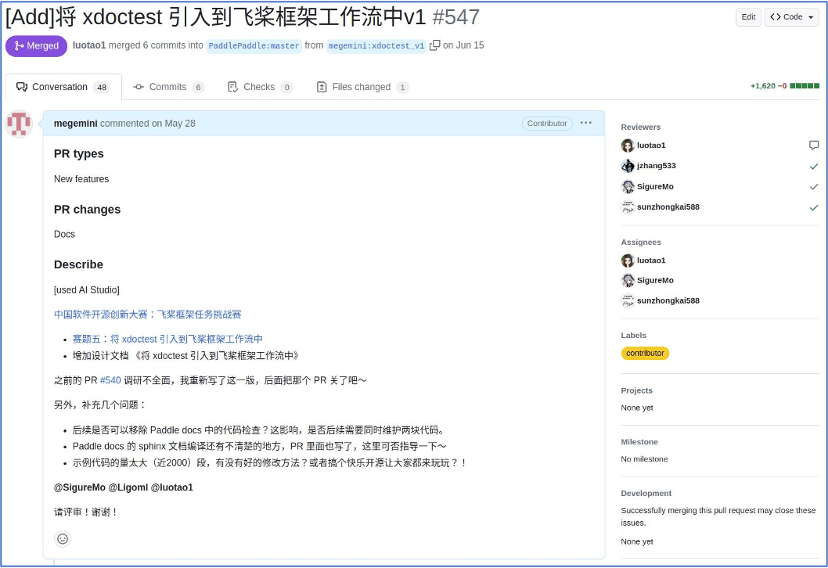Open comment options three-dot menu
This screenshot has width=828, height=568.
[586, 123]
